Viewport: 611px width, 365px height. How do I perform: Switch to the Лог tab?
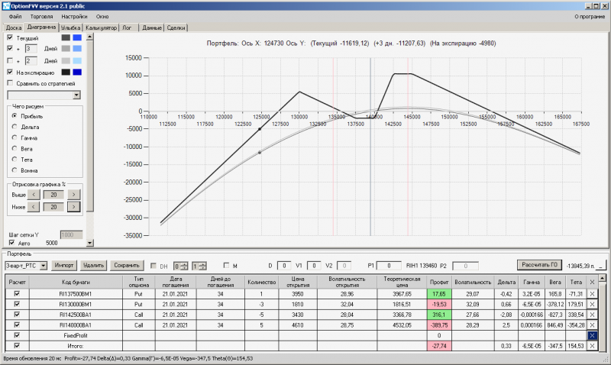pyautogui.click(x=127, y=27)
